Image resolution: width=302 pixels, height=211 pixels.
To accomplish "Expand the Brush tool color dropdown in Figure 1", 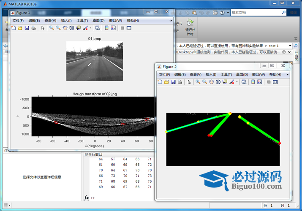I will tap(90, 28).
